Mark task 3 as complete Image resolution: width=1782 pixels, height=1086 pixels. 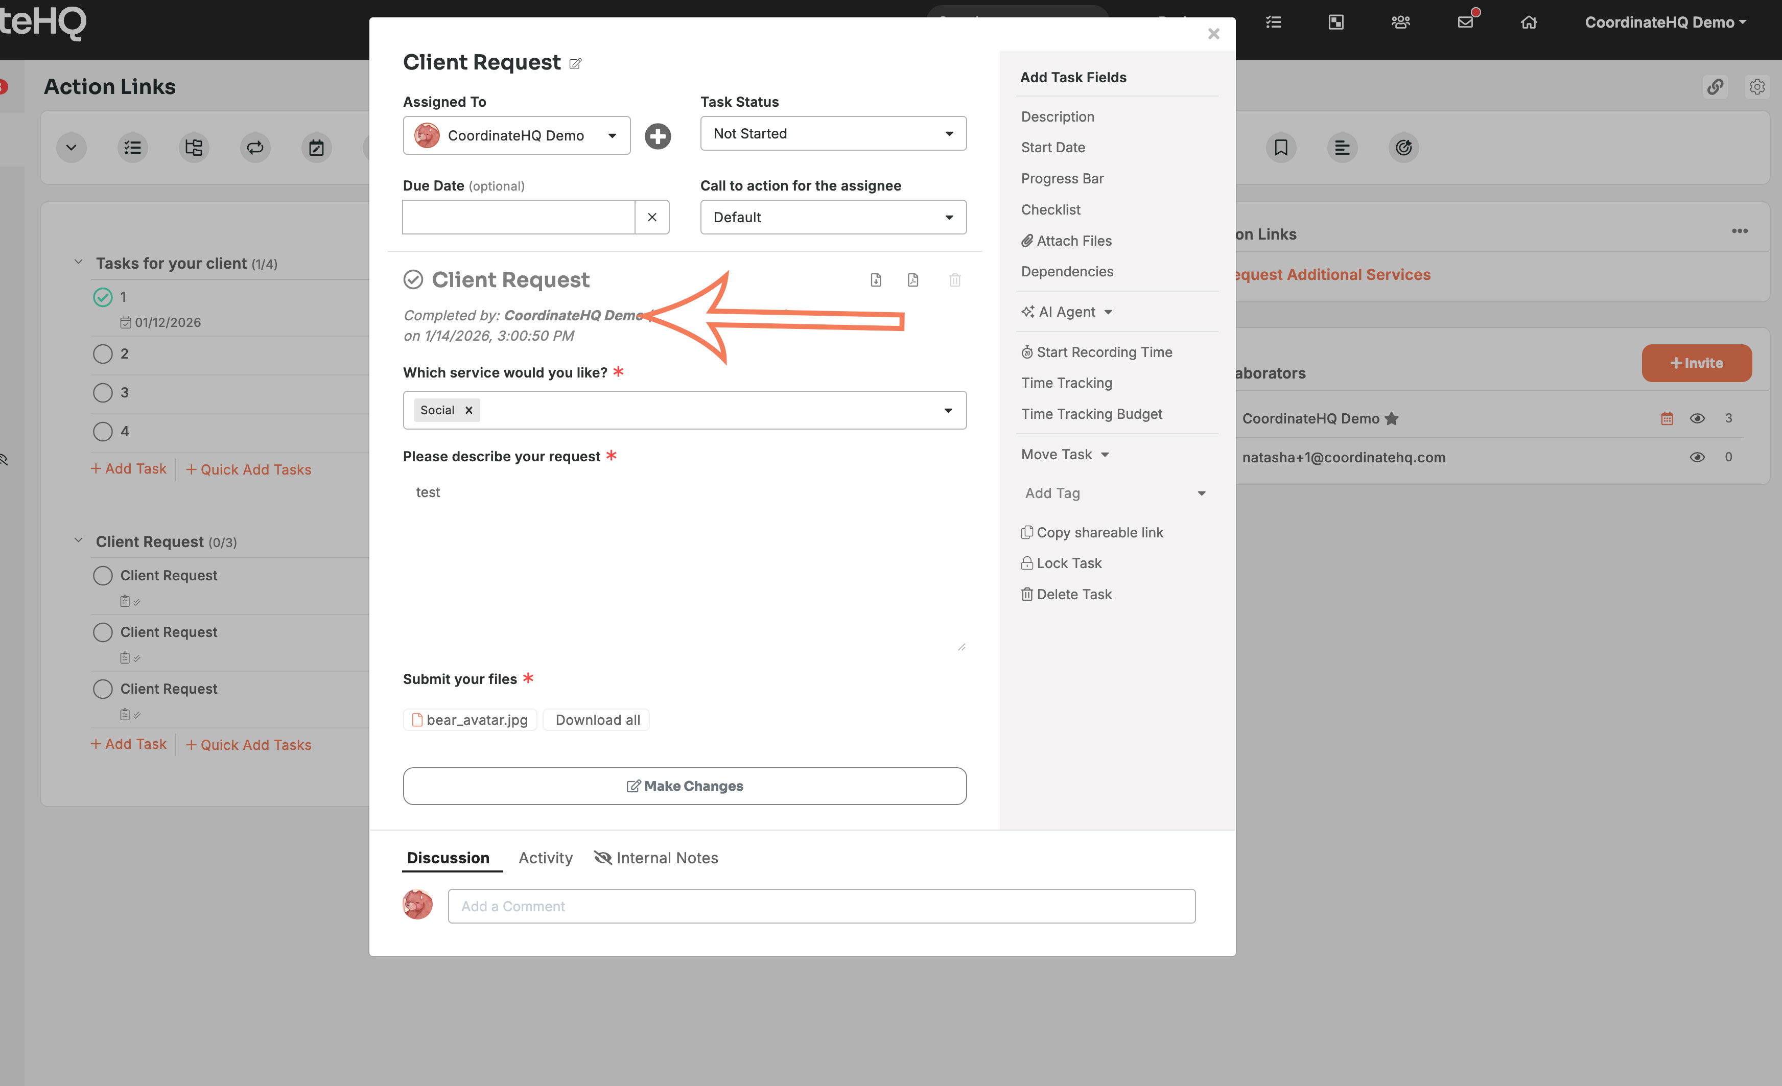point(103,393)
